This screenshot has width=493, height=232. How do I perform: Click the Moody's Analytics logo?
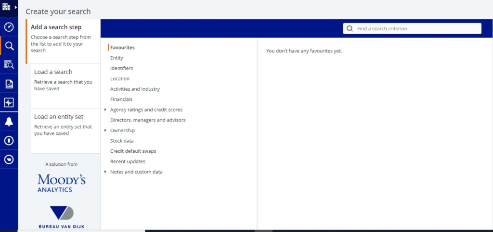tap(62, 183)
